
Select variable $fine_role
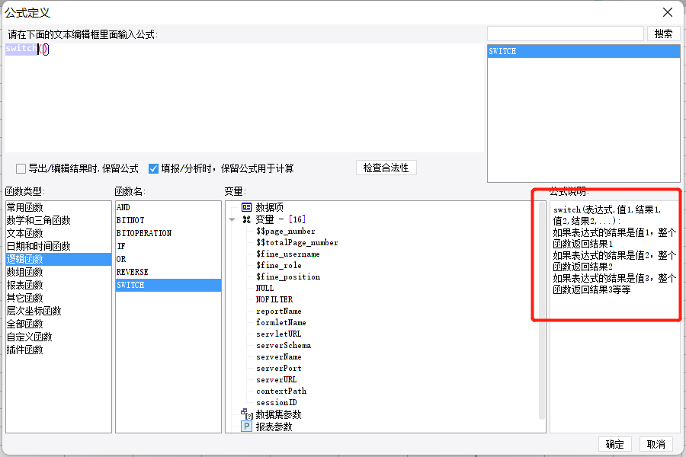coord(279,266)
